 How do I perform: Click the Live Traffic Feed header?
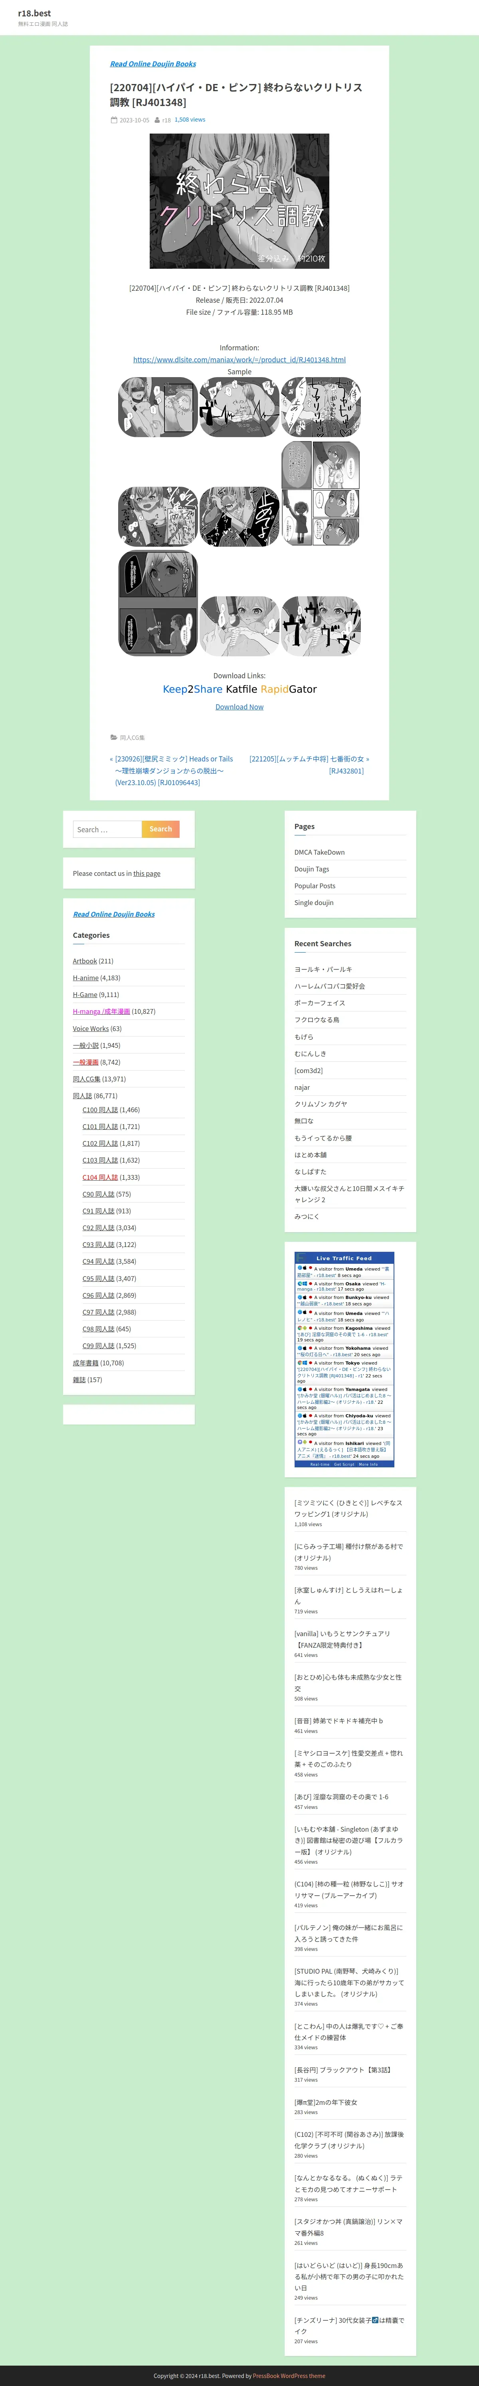(344, 1259)
